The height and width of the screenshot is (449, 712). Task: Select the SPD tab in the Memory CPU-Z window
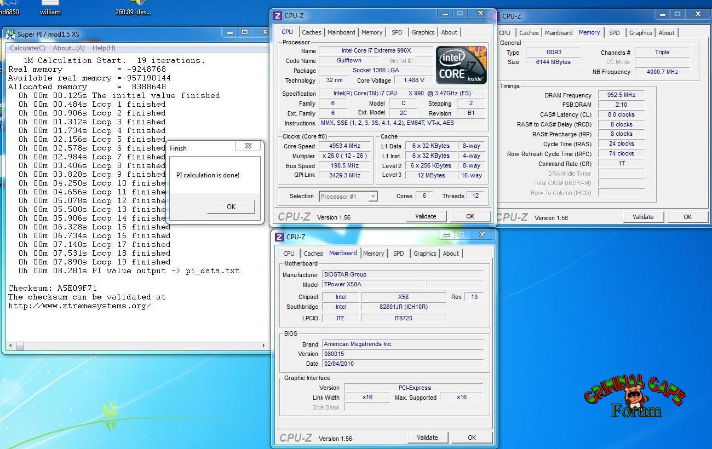(x=614, y=33)
